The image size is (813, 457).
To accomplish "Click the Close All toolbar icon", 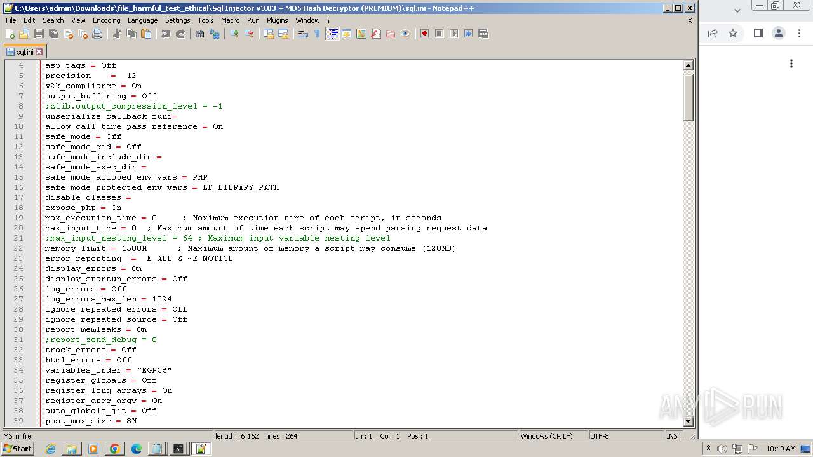I will coord(83,34).
